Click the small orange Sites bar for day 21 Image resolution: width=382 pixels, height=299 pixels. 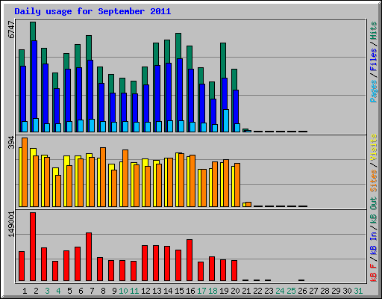pos(248,205)
